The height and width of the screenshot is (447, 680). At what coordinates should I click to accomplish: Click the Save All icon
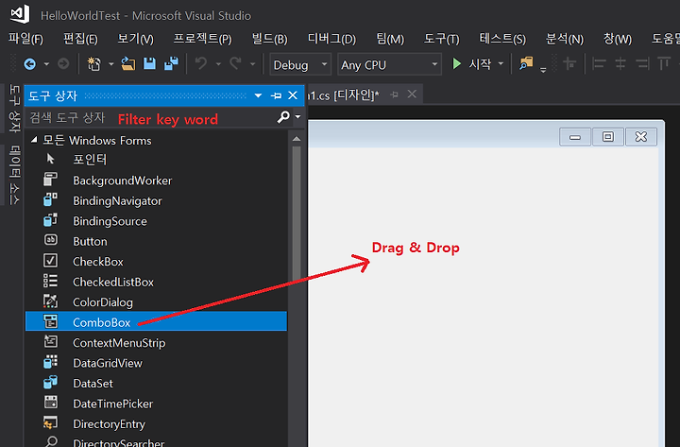coord(171,64)
